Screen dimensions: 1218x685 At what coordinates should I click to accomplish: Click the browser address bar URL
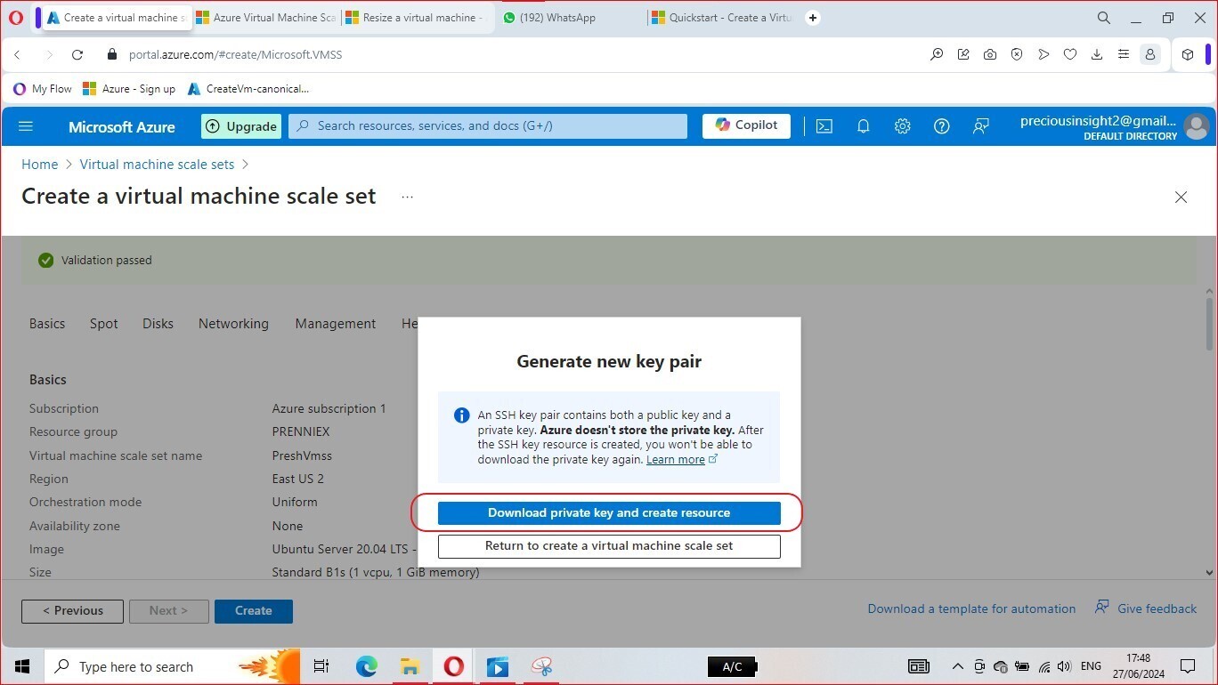point(235,54)
